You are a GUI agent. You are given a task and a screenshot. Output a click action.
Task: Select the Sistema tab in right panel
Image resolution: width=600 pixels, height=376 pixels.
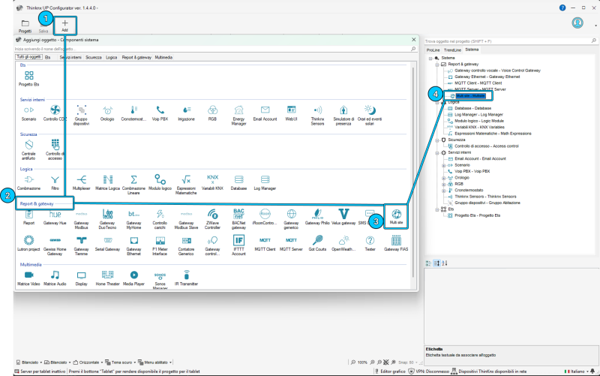pyautogui.click(x=472, y=50)
